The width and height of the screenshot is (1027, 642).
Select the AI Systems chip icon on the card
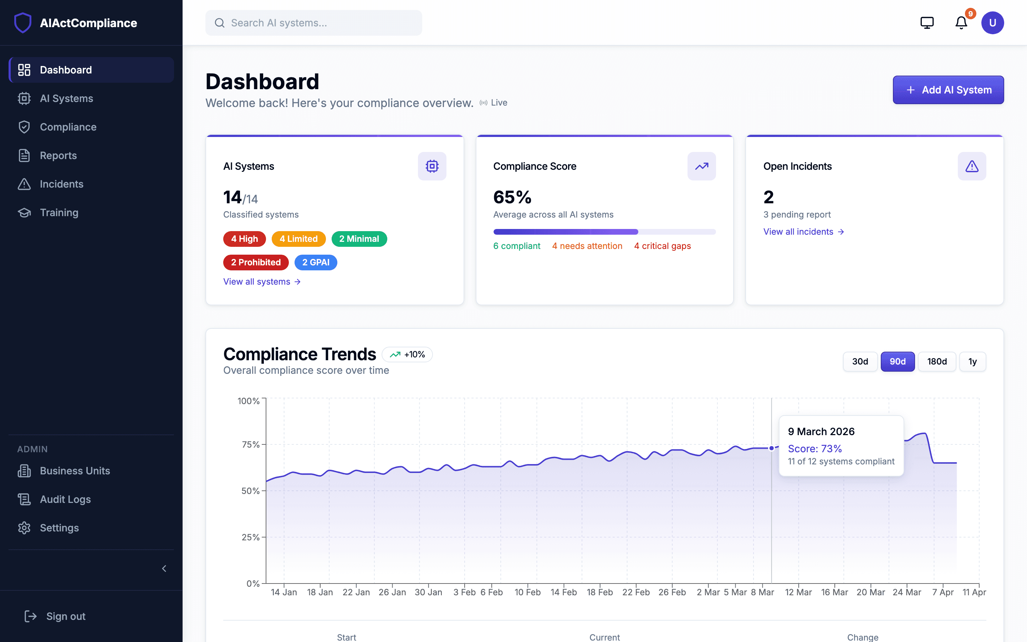pos(432,166)
